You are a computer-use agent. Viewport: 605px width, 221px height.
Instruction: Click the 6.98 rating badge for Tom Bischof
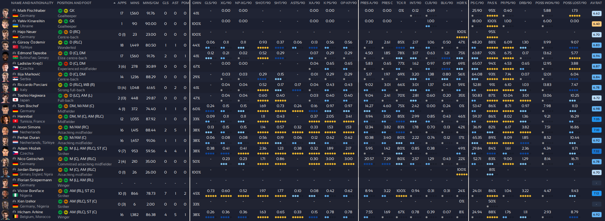coord(596,109)
